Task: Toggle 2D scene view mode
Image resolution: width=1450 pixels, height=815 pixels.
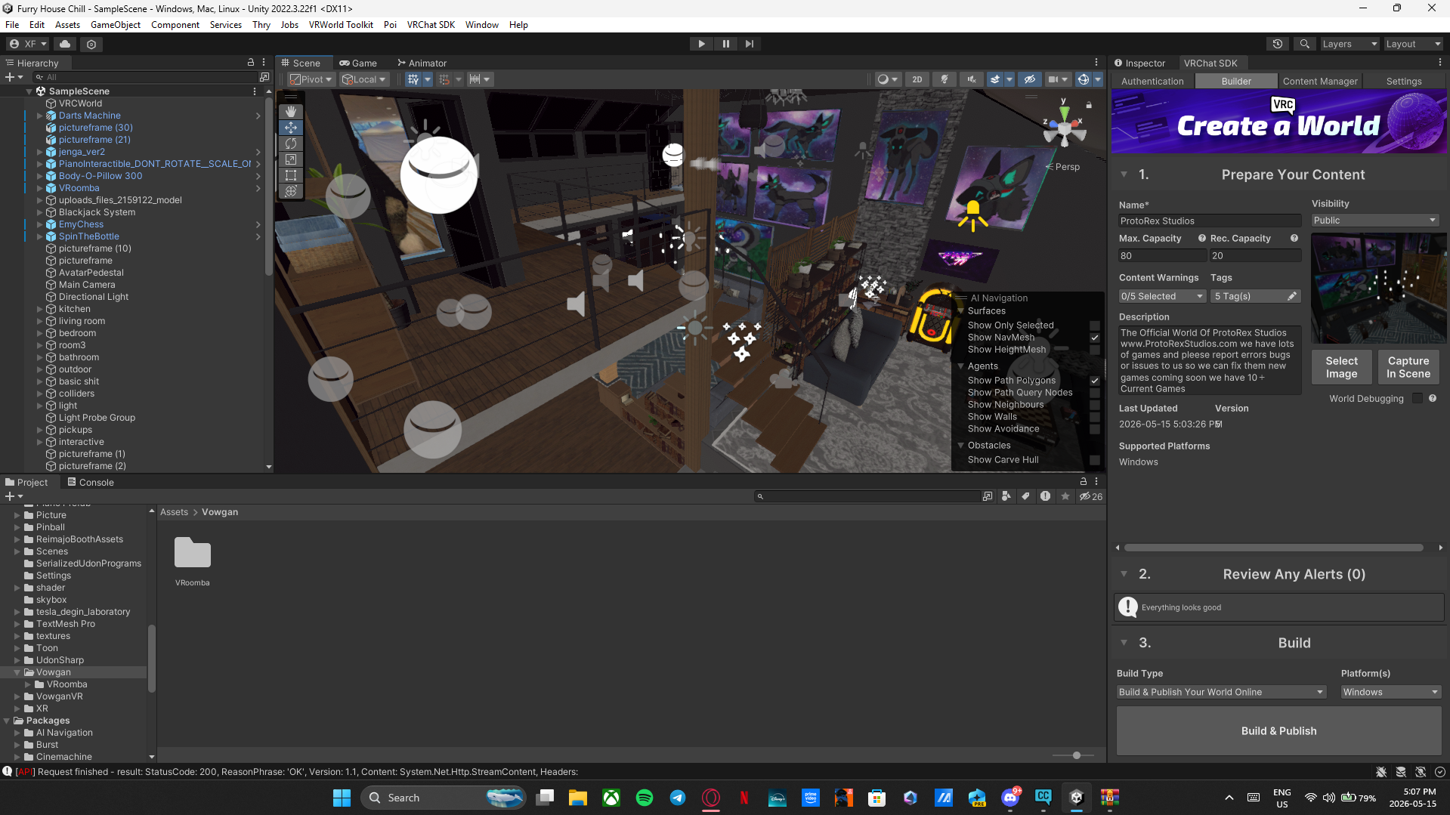Action: coord(917,79)
